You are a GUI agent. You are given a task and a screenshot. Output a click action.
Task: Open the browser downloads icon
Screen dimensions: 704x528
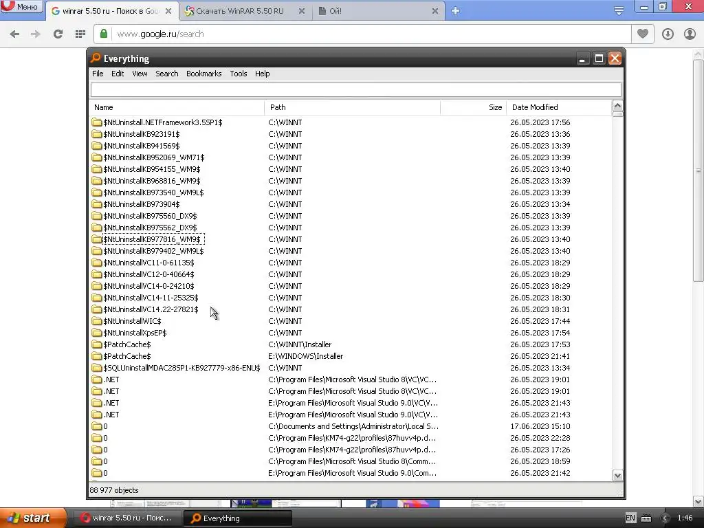(668, 34)
